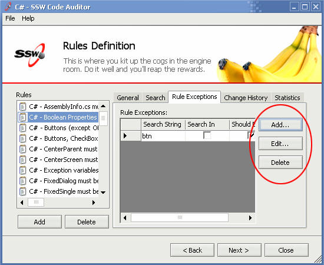324x265 pixels.
Task: Click the icon beside CenterParent must rule
Action: pos(22,149)
